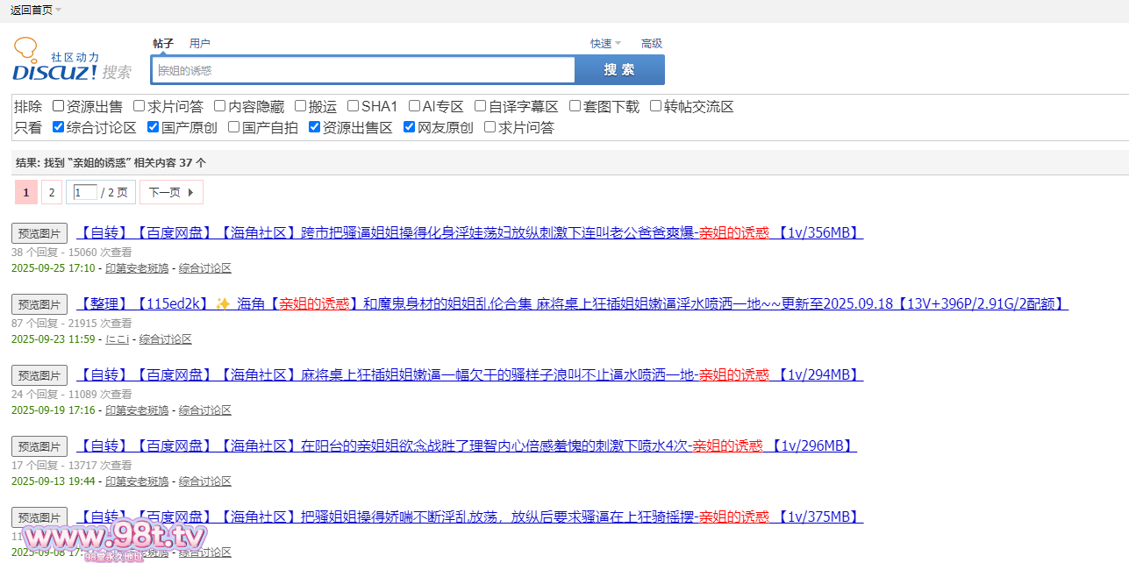
Task: Uncheck the 只看 综合讨论区 checkbox
Action: tap(59, 127)
